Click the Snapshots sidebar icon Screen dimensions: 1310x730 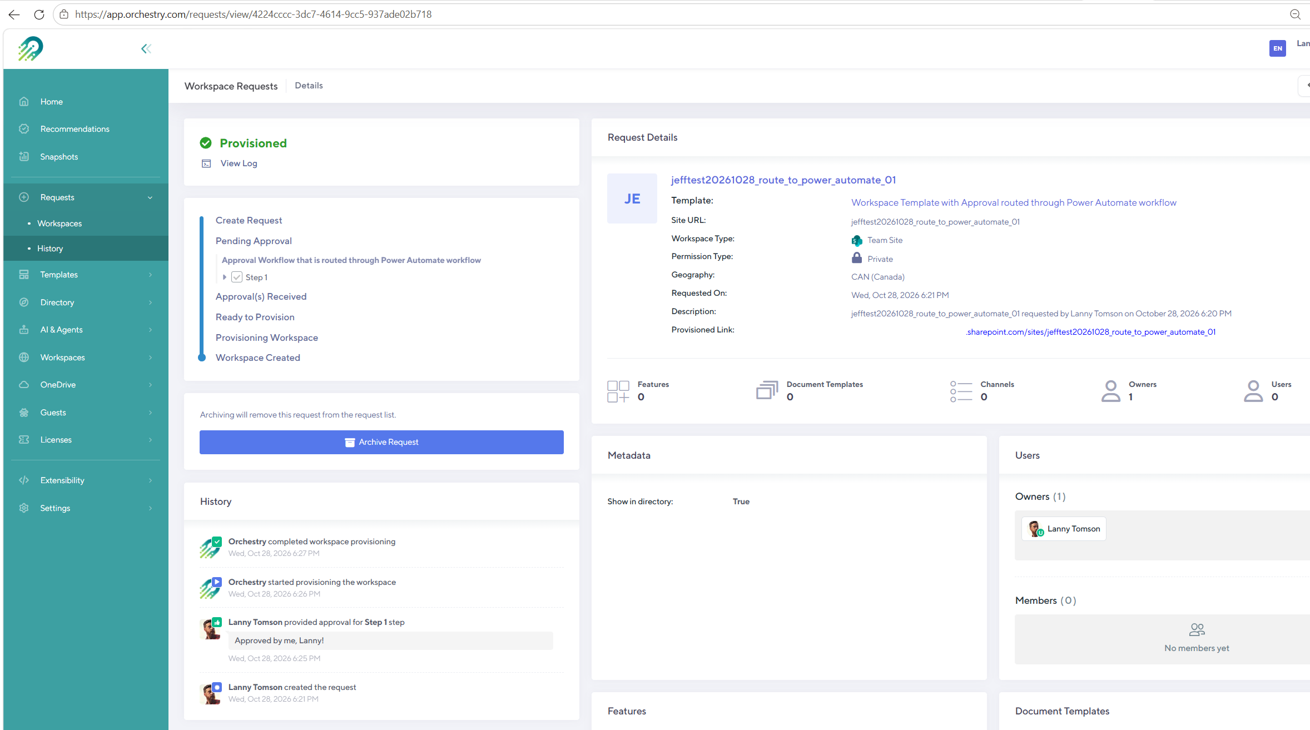[24, 156]
